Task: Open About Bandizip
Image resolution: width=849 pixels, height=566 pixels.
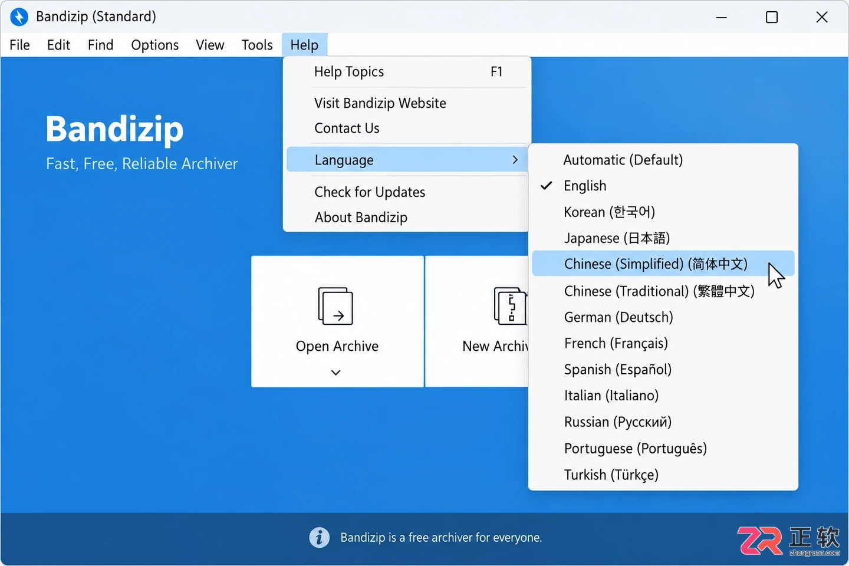Action: coord(407,218)
